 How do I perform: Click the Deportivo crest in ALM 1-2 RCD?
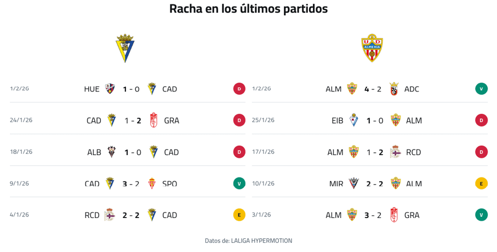(x=396, y=152)
